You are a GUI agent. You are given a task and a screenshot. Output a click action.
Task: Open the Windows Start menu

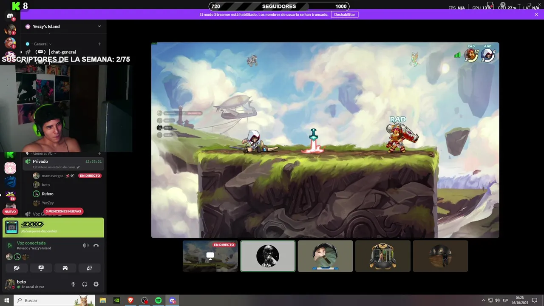(7, 300)
